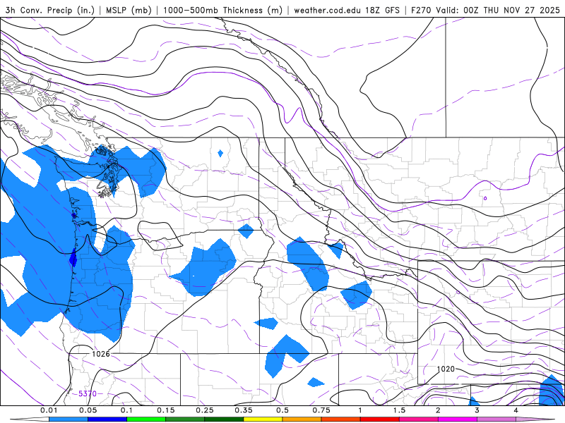Screen dimensions: 565x423
Task: Click the '3h Conv. Precip (in.)' title text
Action: click(50, 10)
